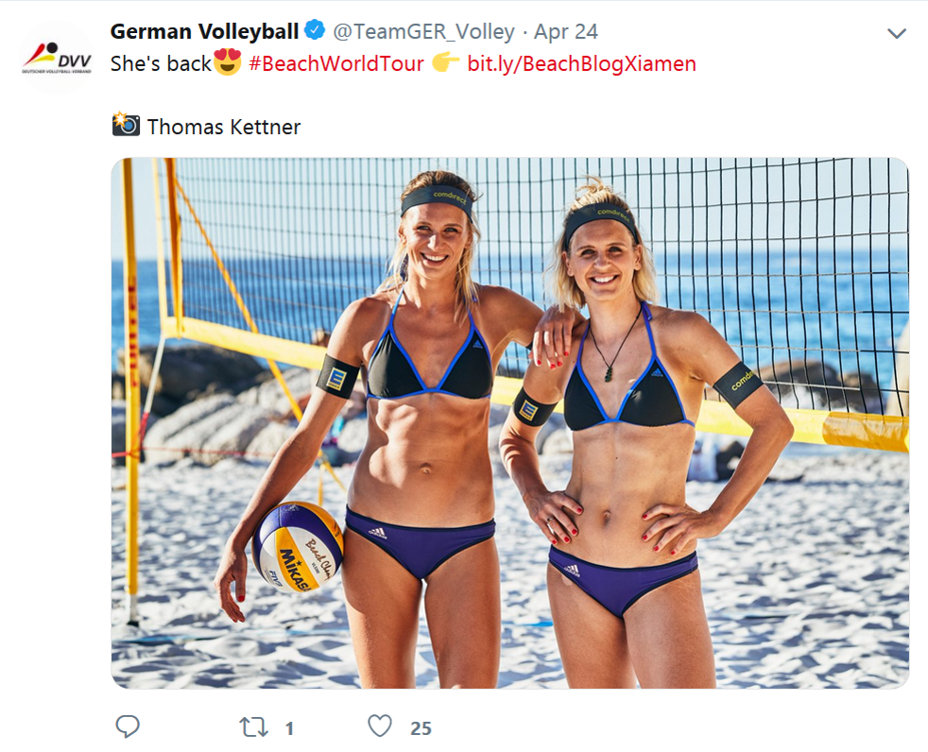Image resolution: width=928 pixels, height=752 pixels.
Task: Open German Volleyball profile name
Action: coord(204,31)
